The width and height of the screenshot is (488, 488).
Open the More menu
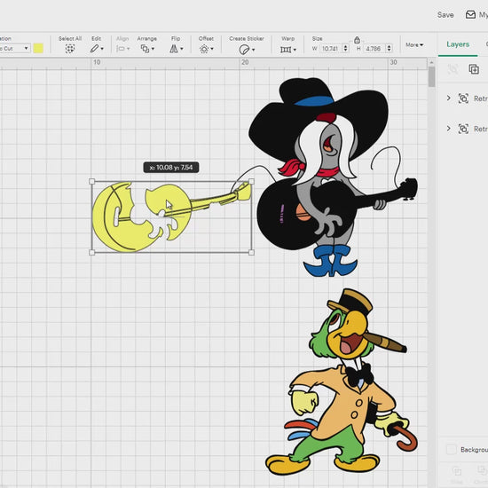coord(414,45)
